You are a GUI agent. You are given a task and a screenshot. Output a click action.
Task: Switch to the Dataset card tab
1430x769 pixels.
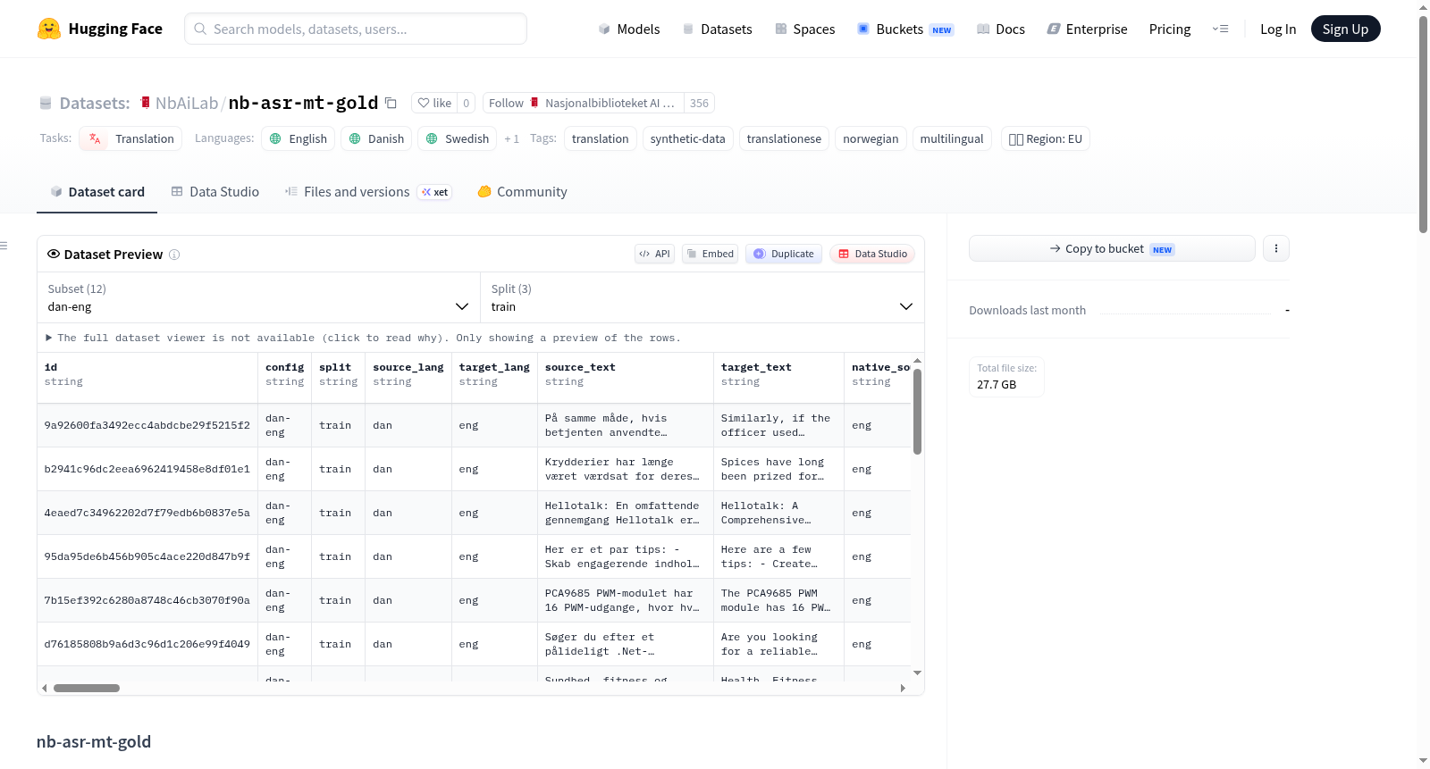tap(97, 192)
